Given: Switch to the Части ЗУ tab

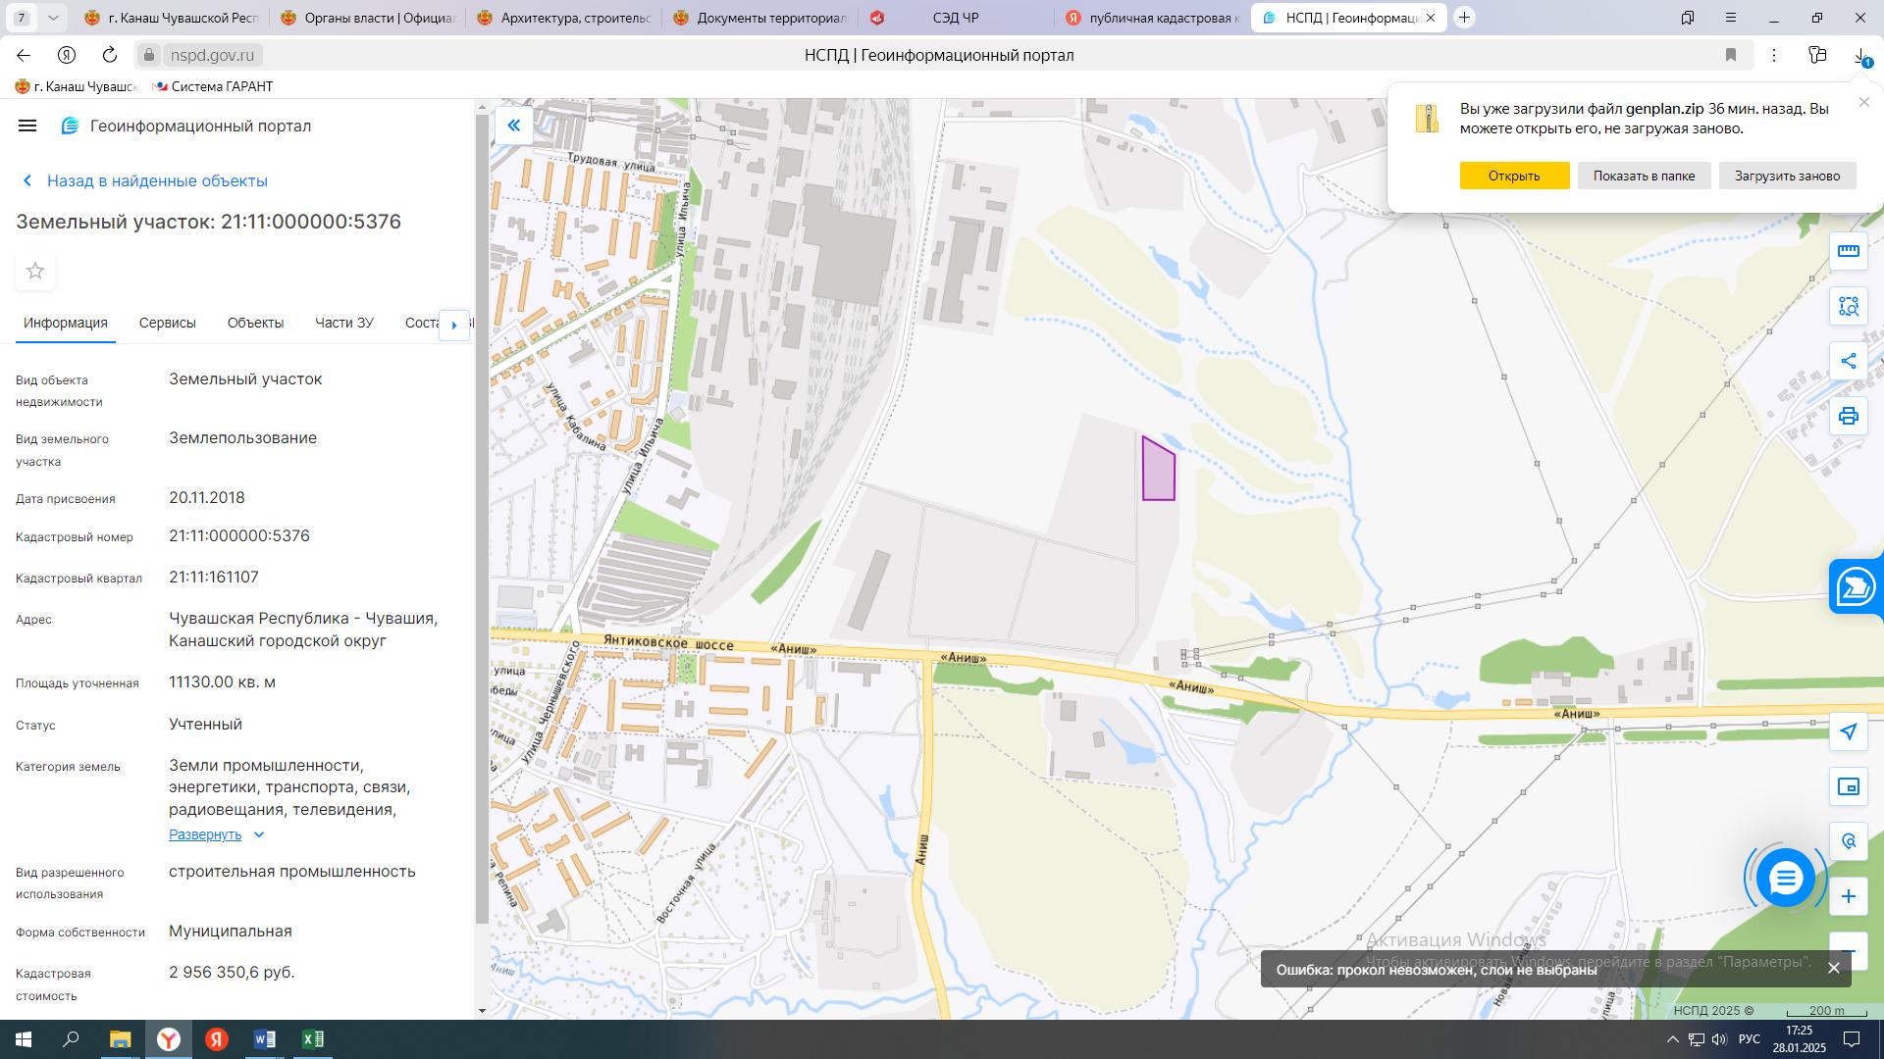Looking at the screenshot, I should (343, 323).
